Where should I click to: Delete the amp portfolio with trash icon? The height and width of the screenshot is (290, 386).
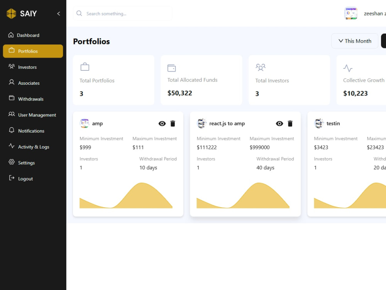point(173,124)
